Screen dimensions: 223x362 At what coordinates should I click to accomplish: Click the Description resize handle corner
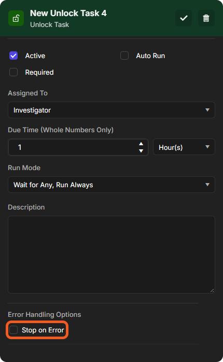212,290
